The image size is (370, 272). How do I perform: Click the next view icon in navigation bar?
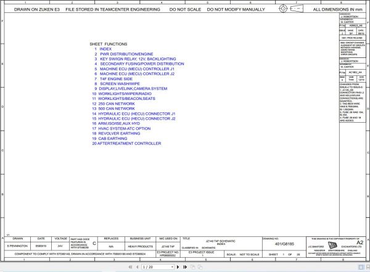pyautogui.click(x=200, y=267)
